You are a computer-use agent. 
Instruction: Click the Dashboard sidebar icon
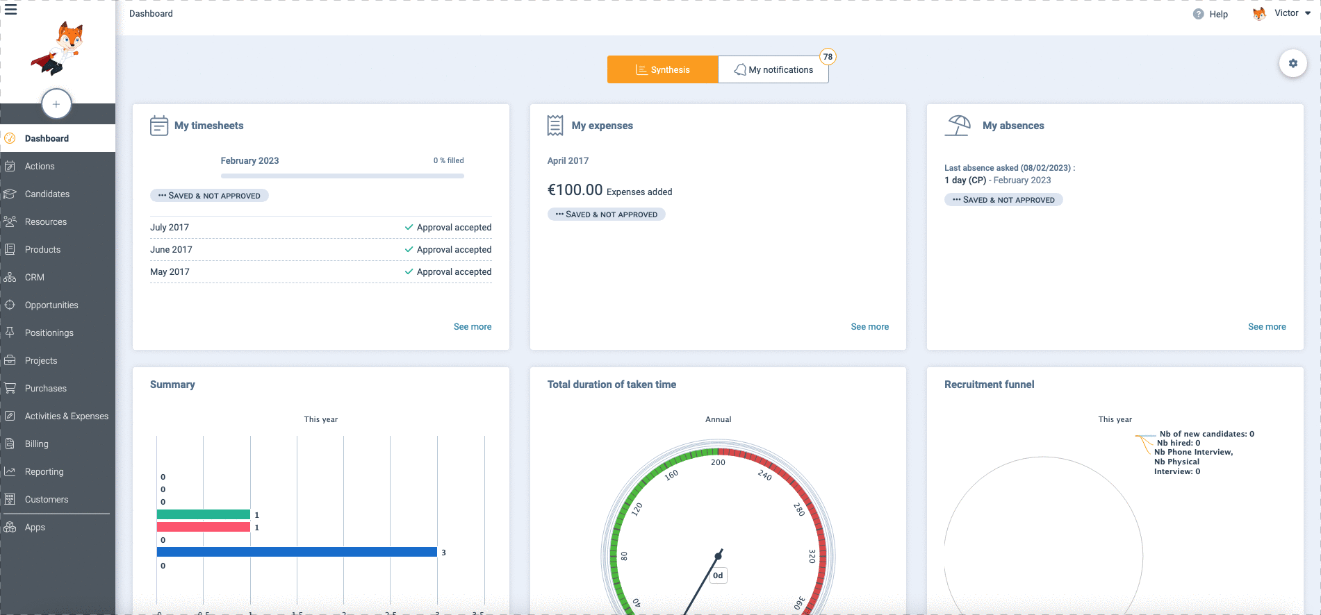(10, 138)
